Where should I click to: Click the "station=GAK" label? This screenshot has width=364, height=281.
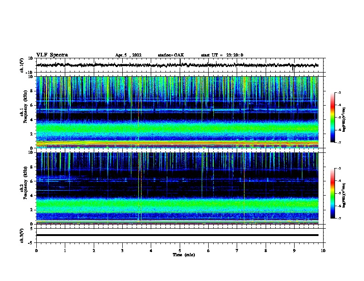click(171, 55)
